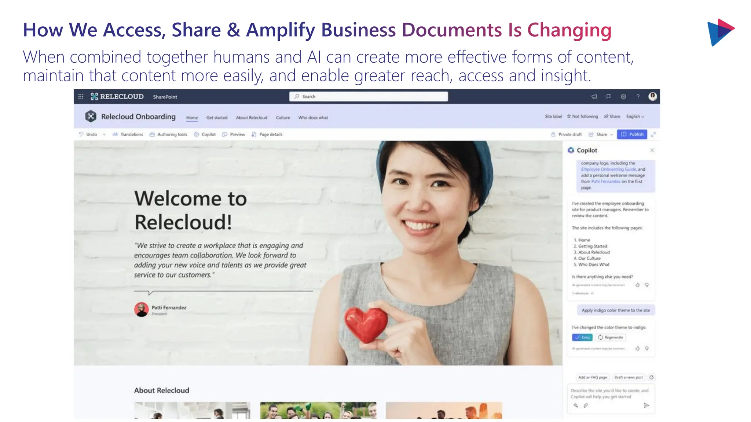This screenshot has width=751, height=422.
Task: Regenerate the color theme response
Action: [611, 337]
